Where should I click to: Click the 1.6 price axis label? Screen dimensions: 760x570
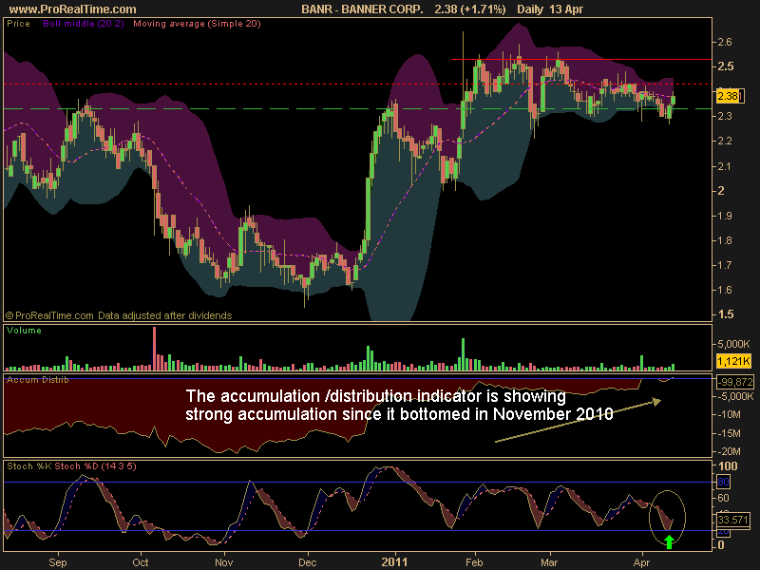[725, 290]
